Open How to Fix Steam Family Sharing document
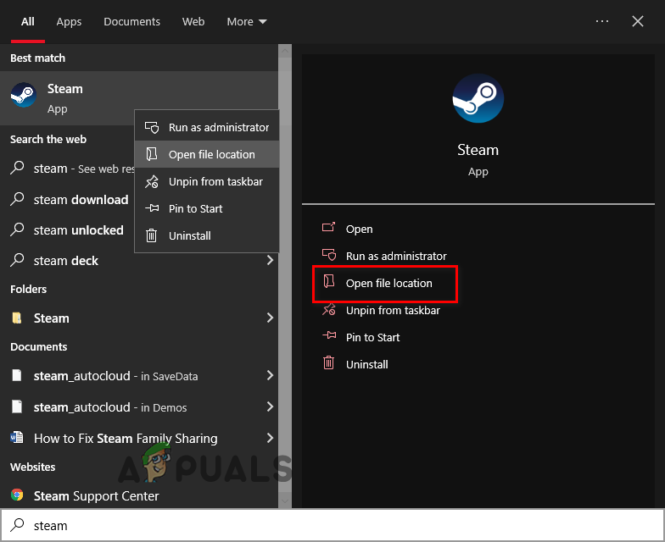Image resolution: width=665 pixels, height=542 pixels. [x=139, y=438]
